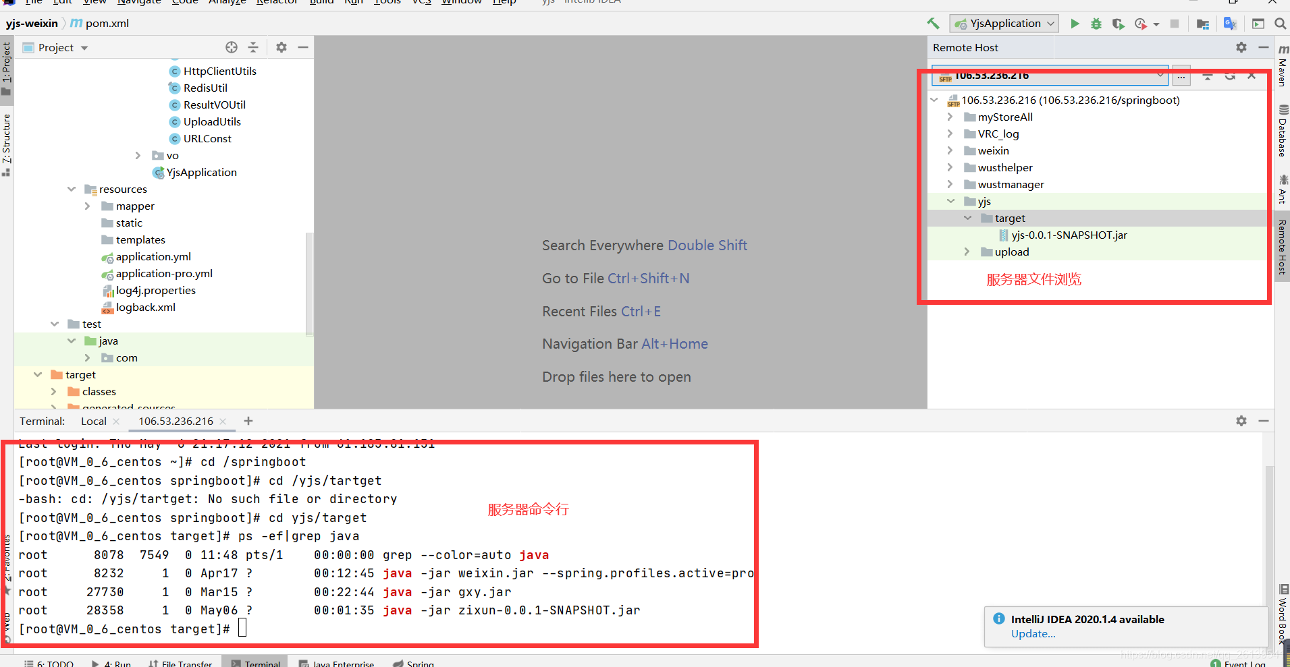Viewport: 1290px width, 667px height.
Task: Open Project Structure dialog icon
Action: [1202, 24]
